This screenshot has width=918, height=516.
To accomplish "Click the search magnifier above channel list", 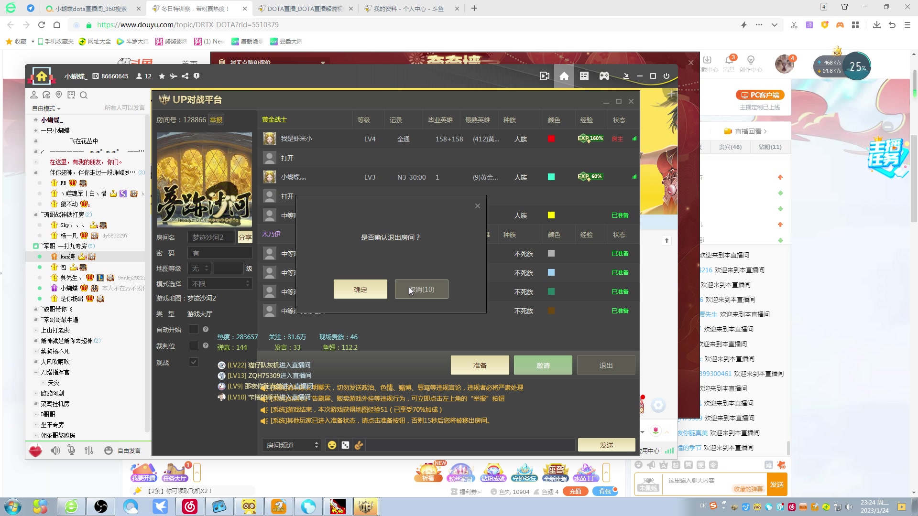I will (x=84, y=95).
